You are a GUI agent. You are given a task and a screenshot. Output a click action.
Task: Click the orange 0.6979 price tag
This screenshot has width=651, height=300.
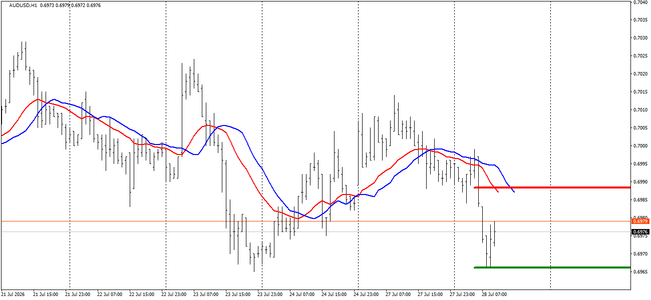tap(640, 221)
